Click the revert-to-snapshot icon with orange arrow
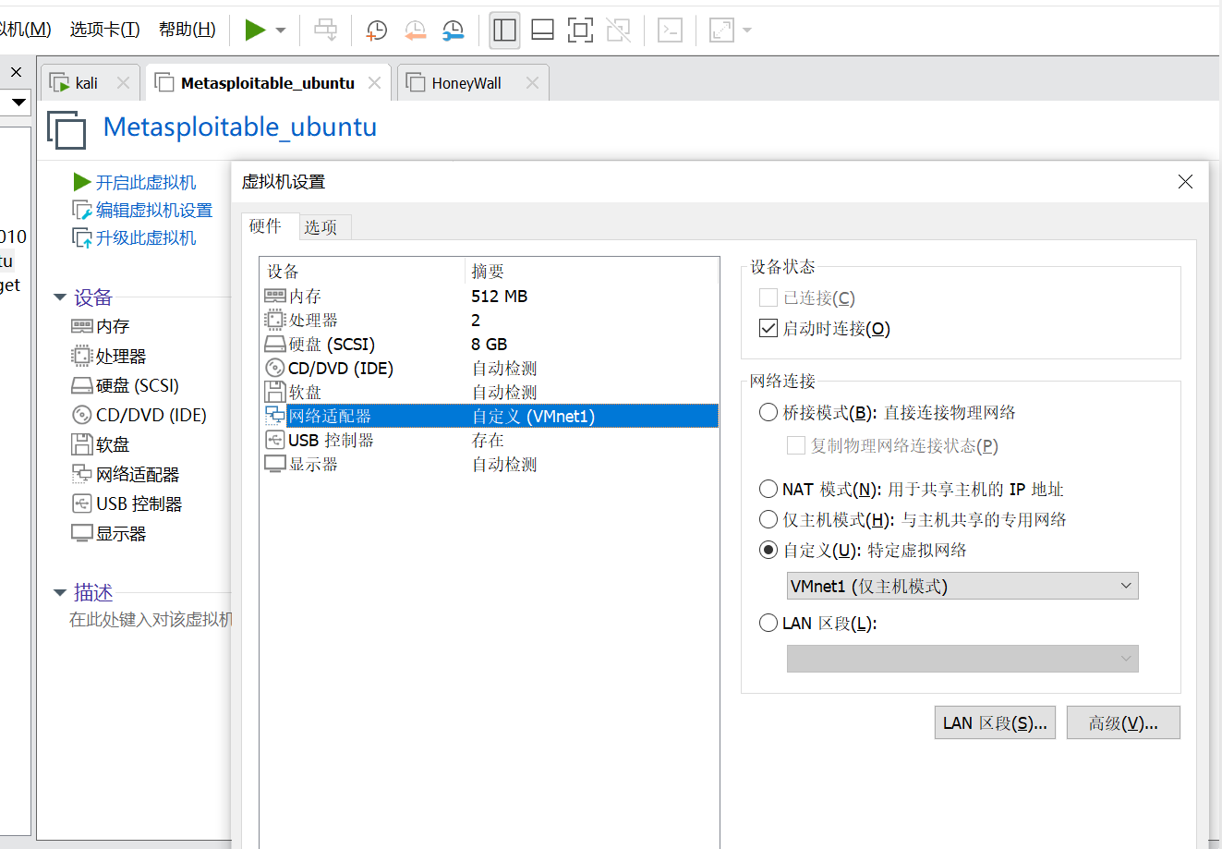Viewport: 1222px width, 849px height. tap(415, 30)
